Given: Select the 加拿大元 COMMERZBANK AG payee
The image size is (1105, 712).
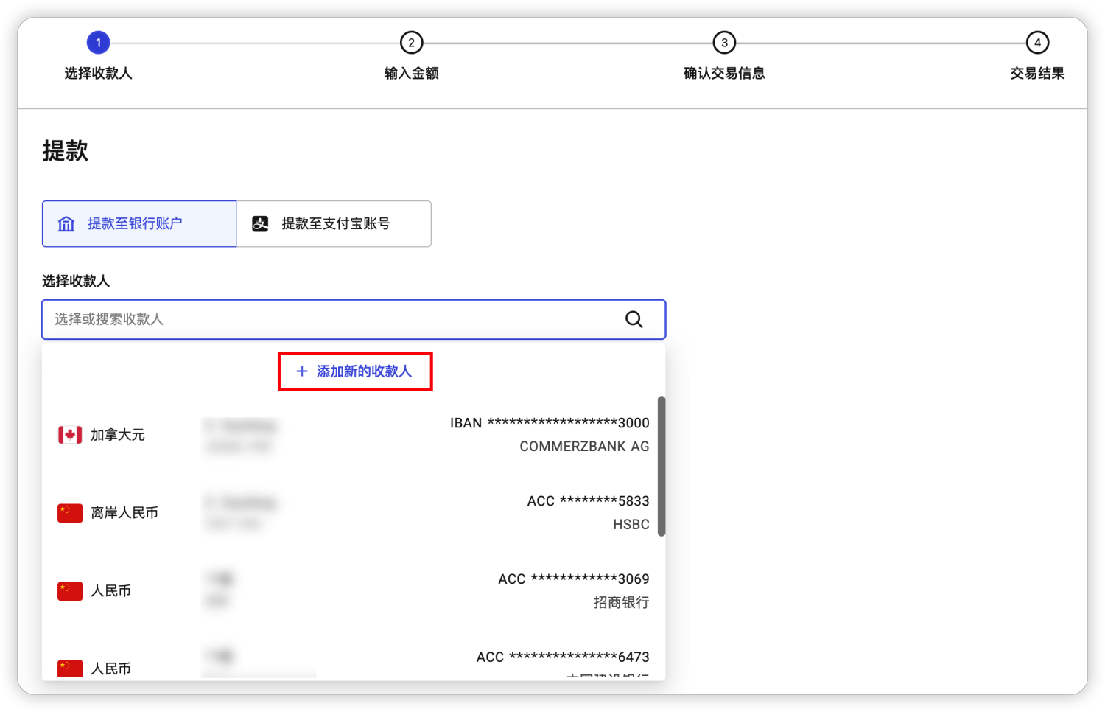Looking at the screenshot, I should [354, 435].
